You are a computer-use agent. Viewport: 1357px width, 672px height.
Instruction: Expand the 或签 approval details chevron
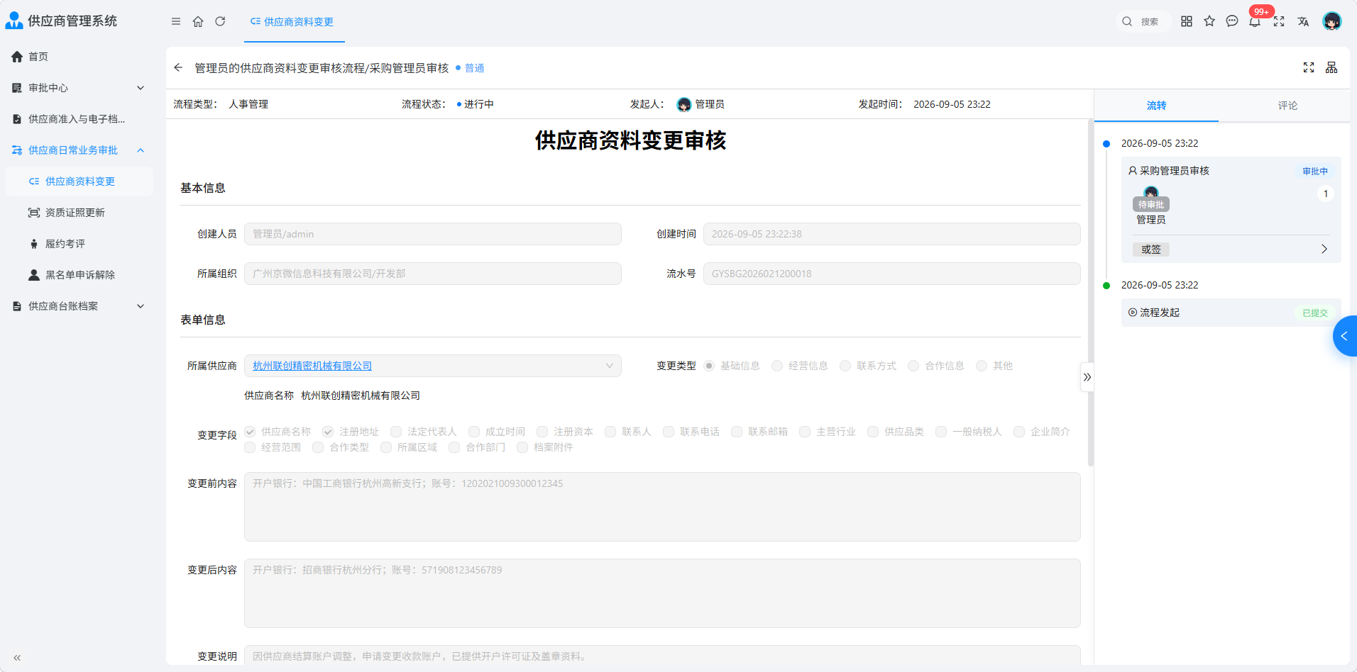1324,249
